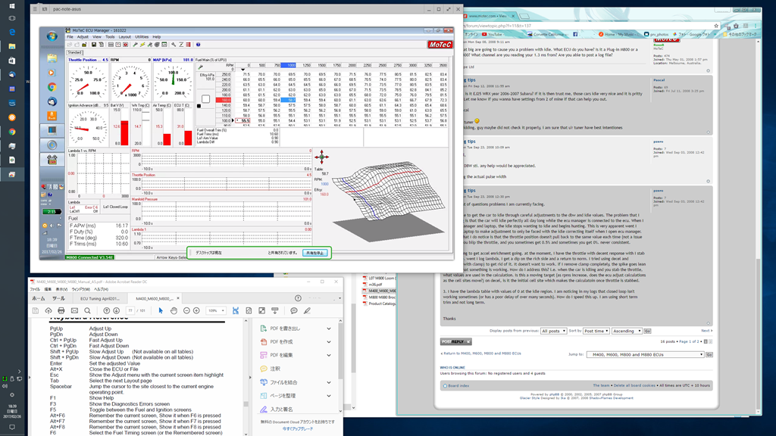Viewport: 776px width, 436px height.
Task: Open Chrome from the remote desktop sidebar
Action: tap(52, 87)
